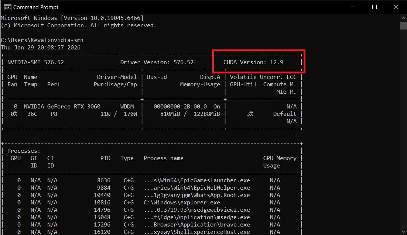Click the GPU-Util 3% value

tap(250, 114)
